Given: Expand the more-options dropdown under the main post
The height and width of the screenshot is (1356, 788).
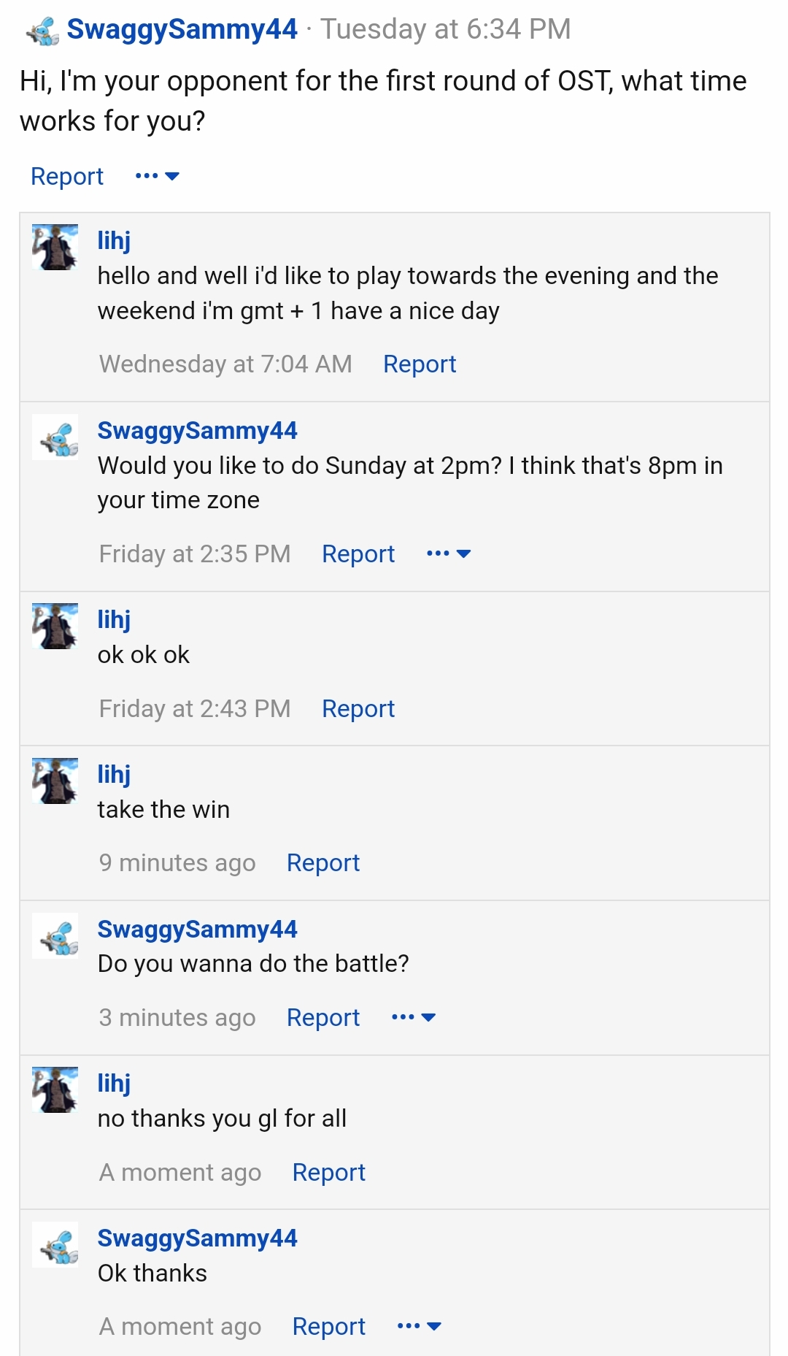Looking at the screenshot, I should (157, 176).
